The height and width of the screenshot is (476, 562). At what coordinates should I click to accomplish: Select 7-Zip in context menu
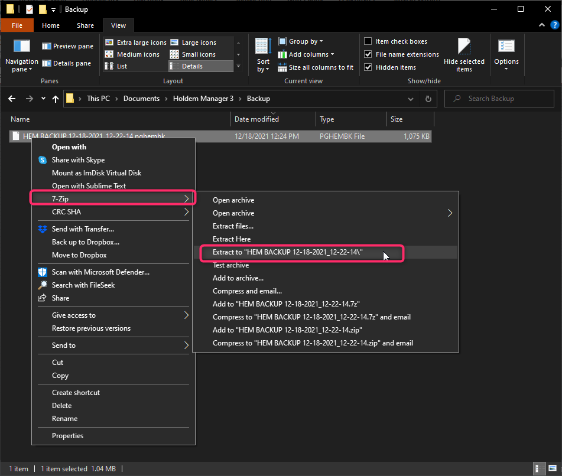pyautogui.click(x=113, y=199)
